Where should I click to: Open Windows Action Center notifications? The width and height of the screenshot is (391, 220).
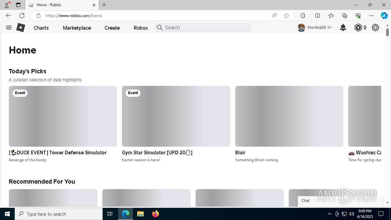381,214
